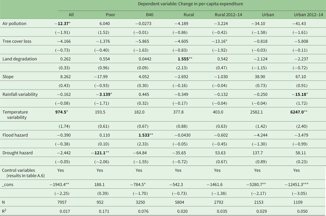Select the bold 6247.0 temperature variability value

298,112
